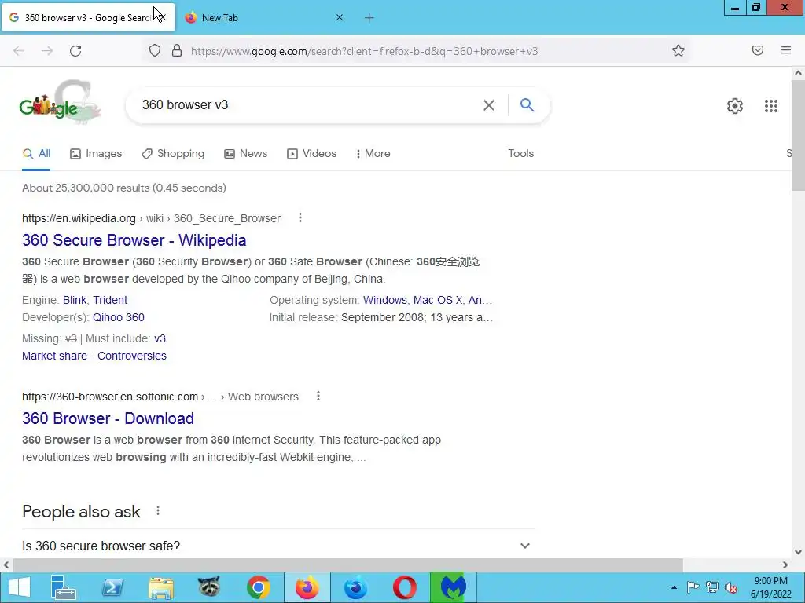Follow the Blink engine link
The height and width of the screenshot is (603, 805).
pos(75,300)
